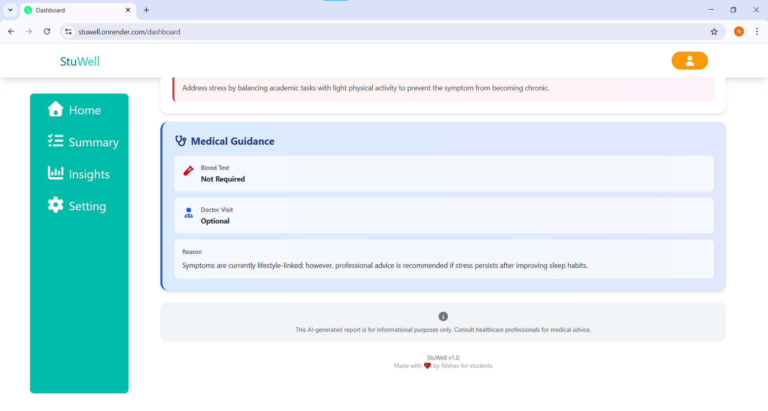Open the Setting sidebar entry

pos(77,205)
